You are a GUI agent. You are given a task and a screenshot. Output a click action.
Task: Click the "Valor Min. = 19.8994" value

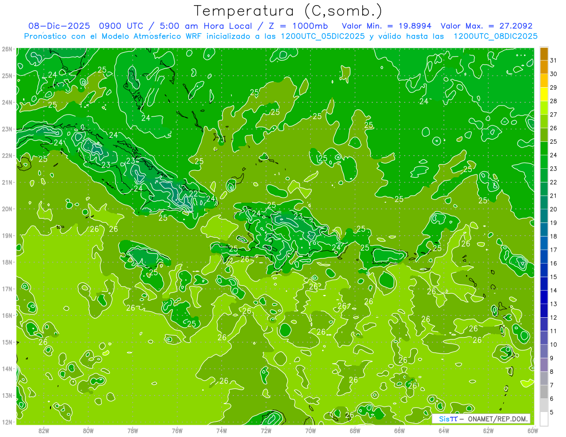[x=387, y=26]
